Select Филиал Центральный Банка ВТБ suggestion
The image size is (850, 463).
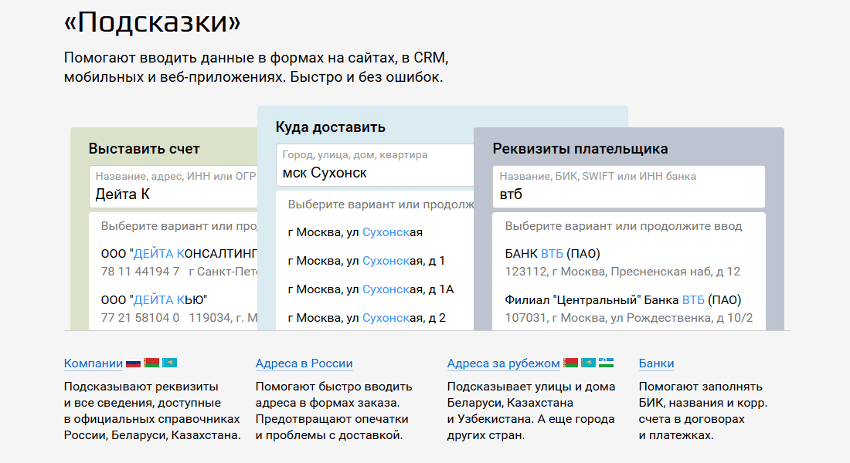click(x=629, y=308)
